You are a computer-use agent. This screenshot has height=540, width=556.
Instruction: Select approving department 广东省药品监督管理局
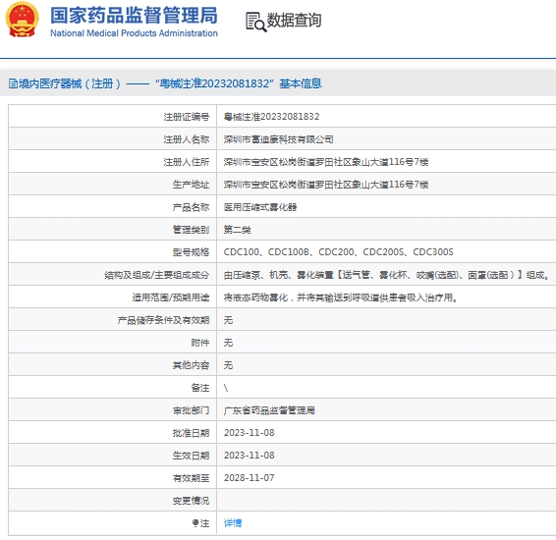pos(269,410)
